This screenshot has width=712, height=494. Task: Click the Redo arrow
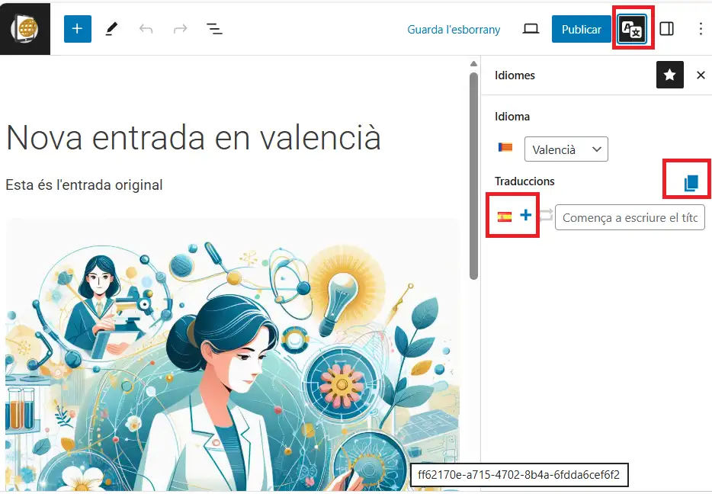click(180, 29)
